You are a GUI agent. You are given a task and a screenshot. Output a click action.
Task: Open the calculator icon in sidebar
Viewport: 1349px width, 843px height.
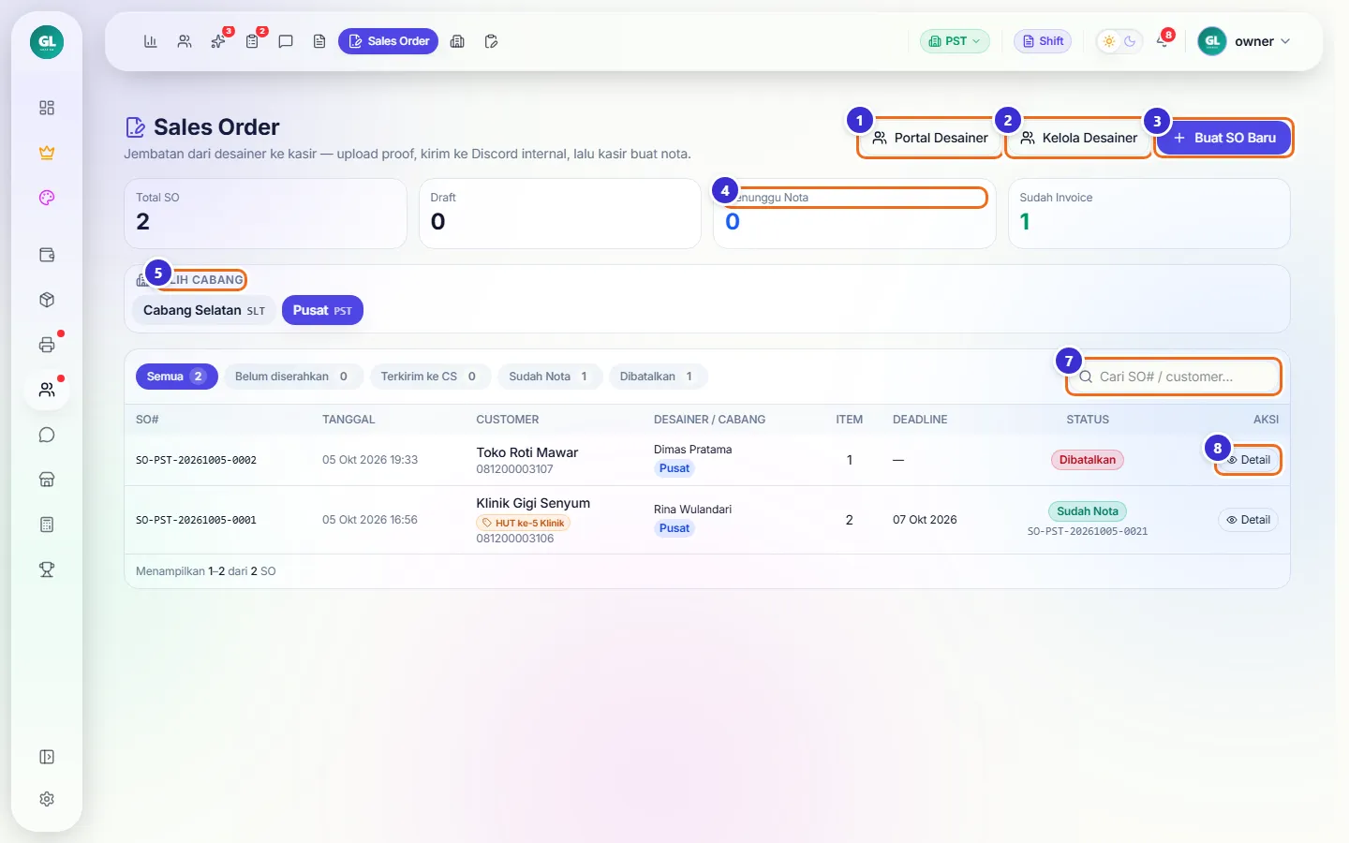(x=47, y=525)
